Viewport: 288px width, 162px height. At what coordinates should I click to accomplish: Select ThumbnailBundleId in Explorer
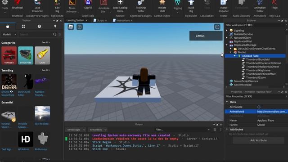tap(258, 59)
